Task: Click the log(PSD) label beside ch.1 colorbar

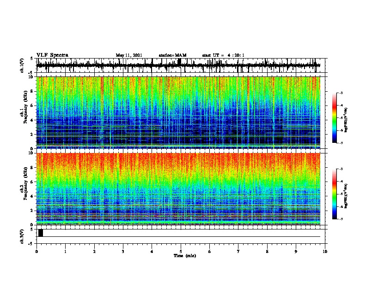Action: click(x=346, y=120)
